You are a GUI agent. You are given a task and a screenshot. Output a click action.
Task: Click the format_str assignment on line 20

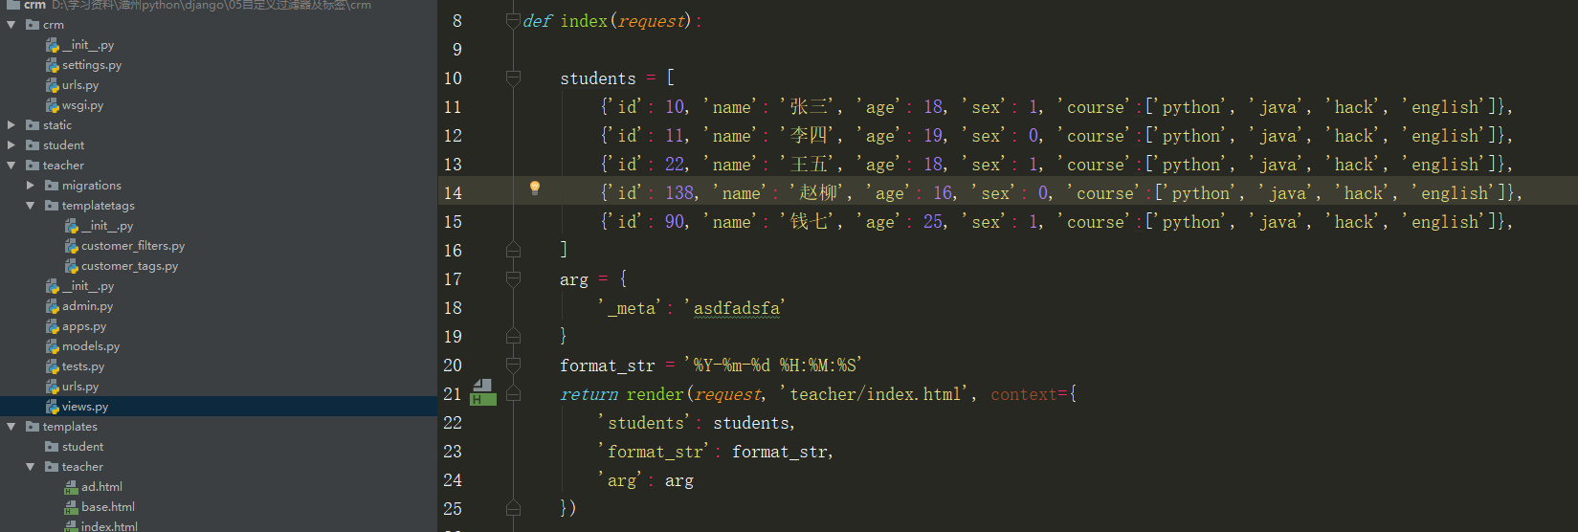(711, 366)
